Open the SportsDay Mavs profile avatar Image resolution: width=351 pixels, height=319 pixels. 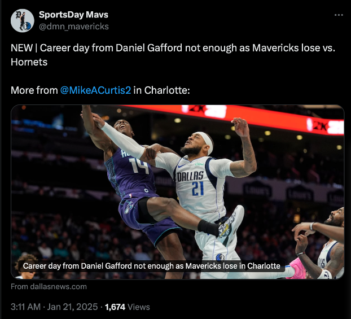(23, 21)
